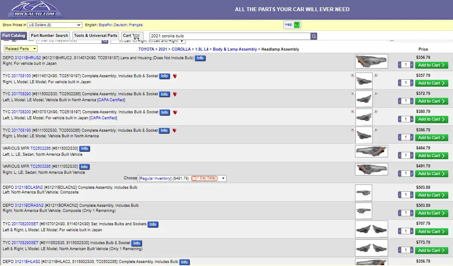Click the magnifier search button beside the search box
The width and height of the screenshot is (453, 266).
point(314,36)
